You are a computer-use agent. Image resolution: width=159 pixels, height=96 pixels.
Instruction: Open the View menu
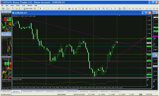click(7, 5)
